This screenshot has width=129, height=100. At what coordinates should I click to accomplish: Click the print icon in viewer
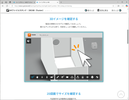coord(92,77)
